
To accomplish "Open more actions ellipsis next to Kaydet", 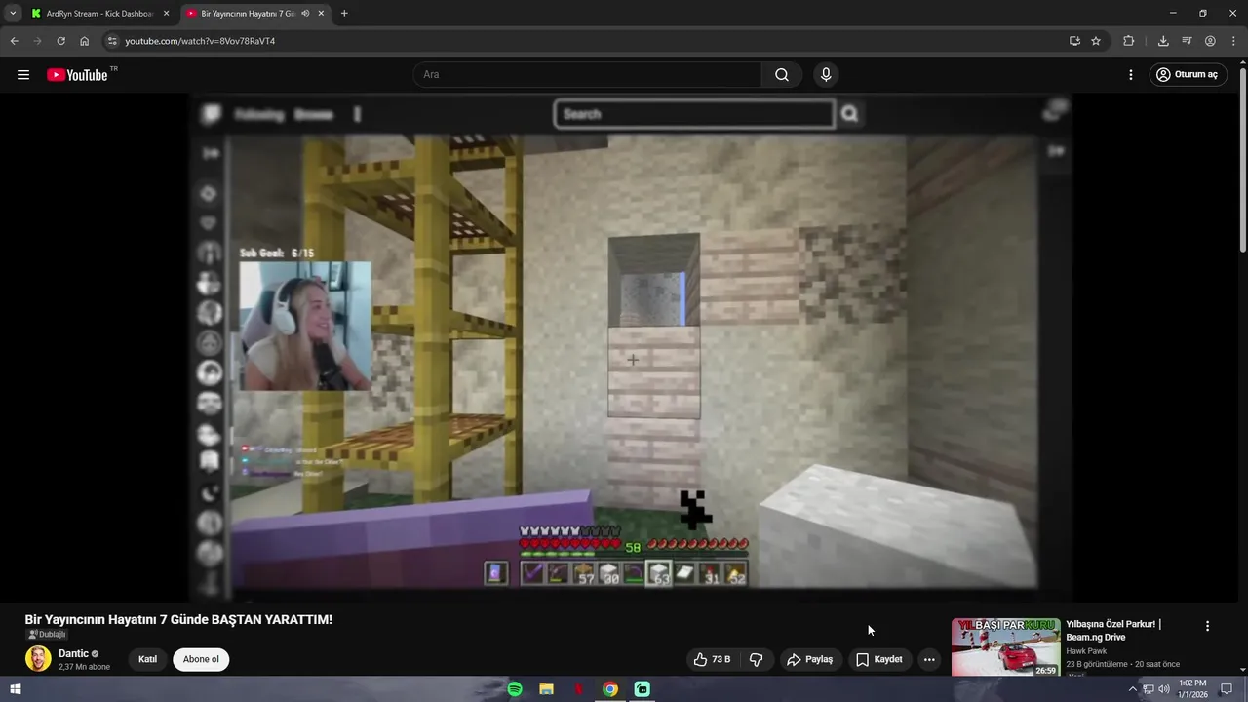I will [929, 660].
